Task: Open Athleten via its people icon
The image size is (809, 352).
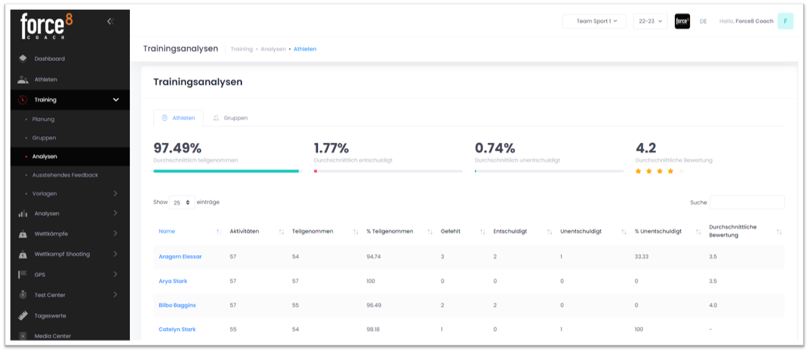Action: tap(23, 80)
